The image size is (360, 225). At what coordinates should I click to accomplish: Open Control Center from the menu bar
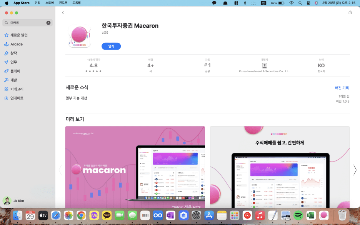pos(308,3)
